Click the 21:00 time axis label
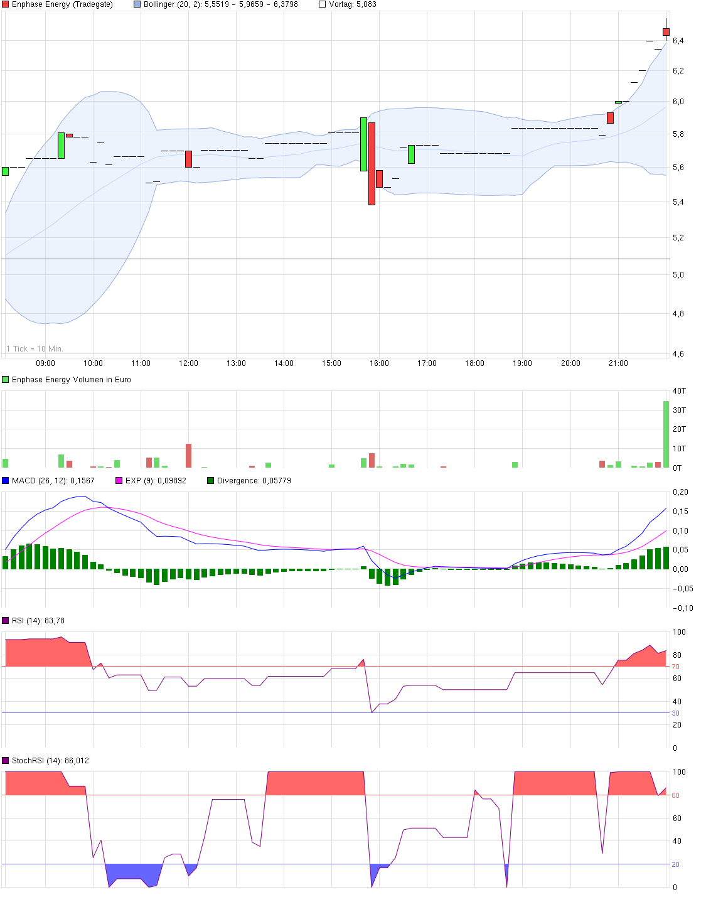Screen dimensions: 706x897 [x=619, y=362]
